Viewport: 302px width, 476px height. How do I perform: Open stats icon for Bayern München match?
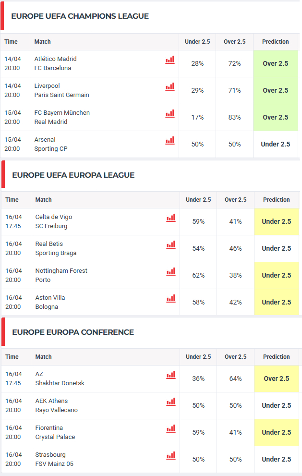pos(170,113)
